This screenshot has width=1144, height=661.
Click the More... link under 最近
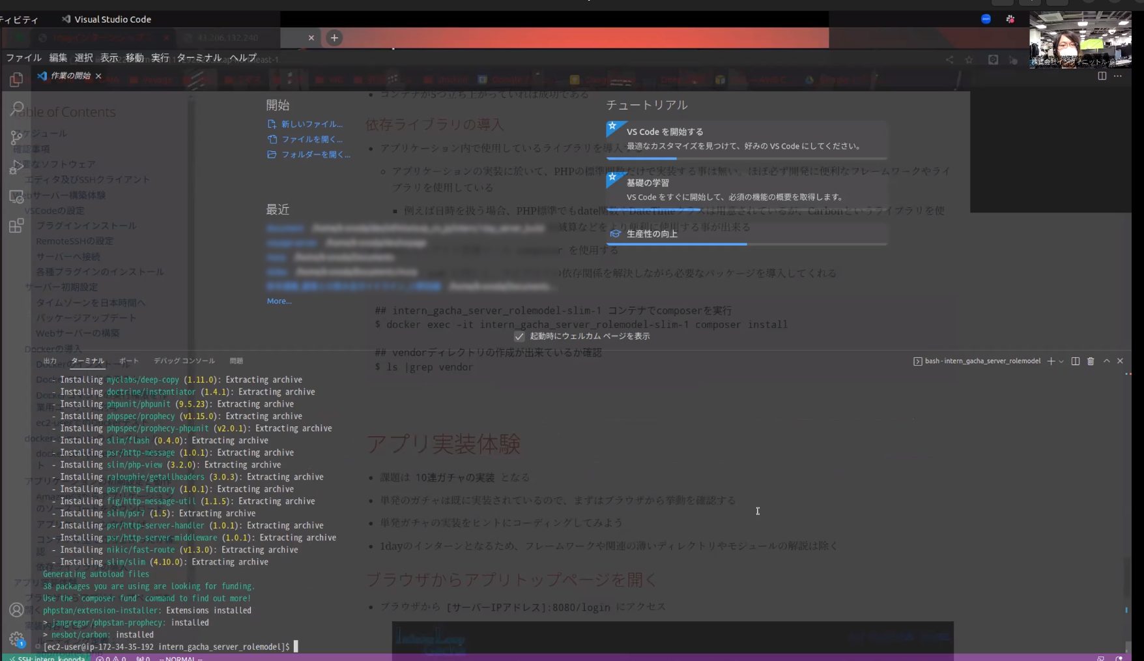279,301
